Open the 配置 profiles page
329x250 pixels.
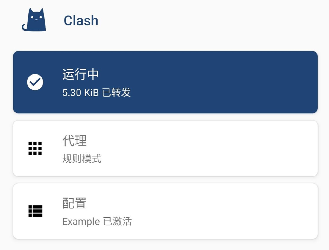[74, 203]
